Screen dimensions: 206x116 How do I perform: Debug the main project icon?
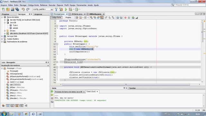[x=70, y=9]
